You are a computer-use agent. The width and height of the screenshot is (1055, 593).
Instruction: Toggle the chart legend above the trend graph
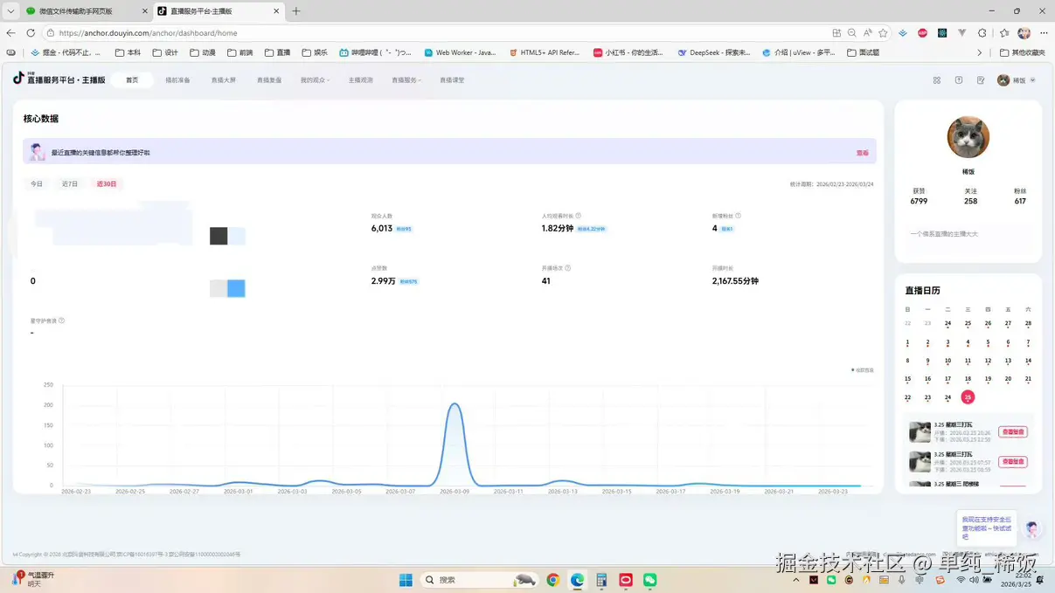click(x=860, y=369)
